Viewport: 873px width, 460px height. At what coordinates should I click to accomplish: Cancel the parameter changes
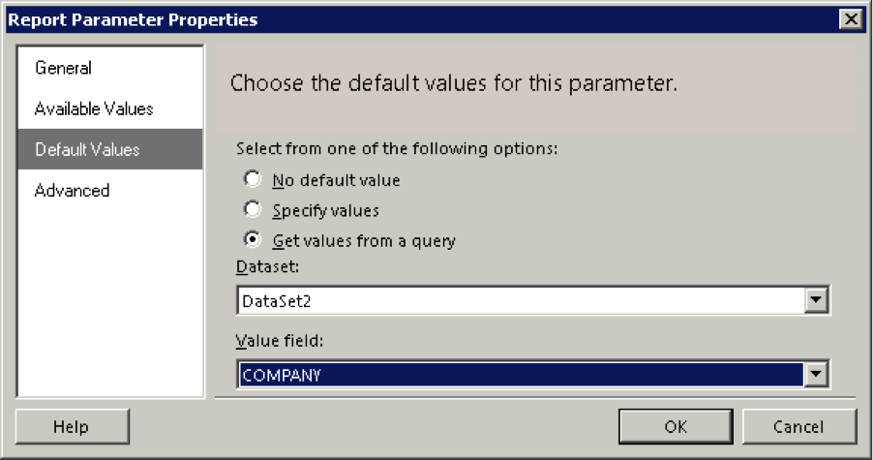pyautogui.click(x=798, y=426)
